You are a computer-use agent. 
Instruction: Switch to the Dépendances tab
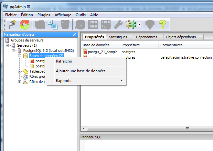point(146,37)
